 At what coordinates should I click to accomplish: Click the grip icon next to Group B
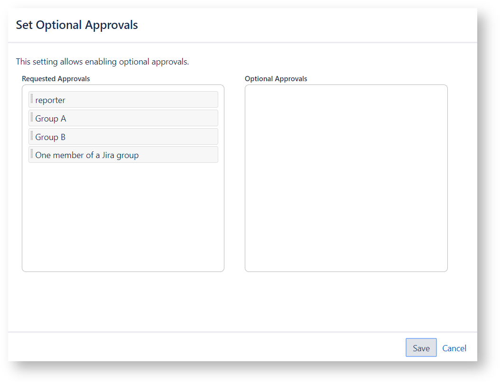pos(32,136)
